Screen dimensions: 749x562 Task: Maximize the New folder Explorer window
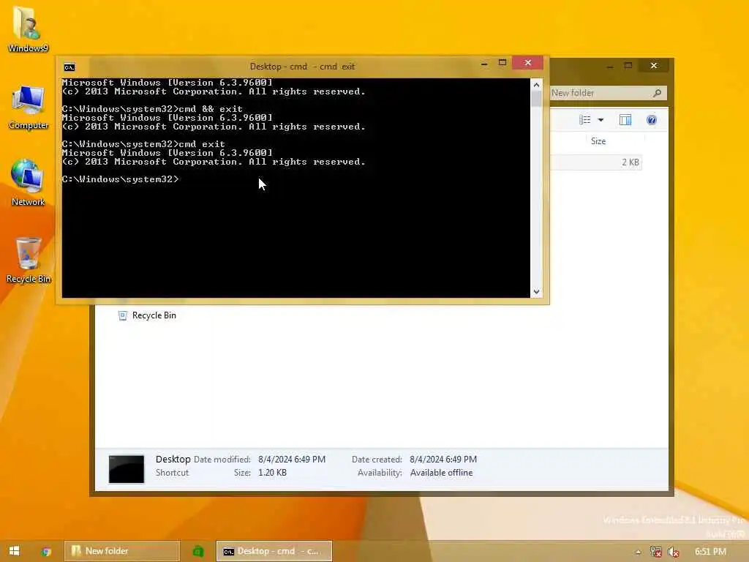click(x=628, y=65)
